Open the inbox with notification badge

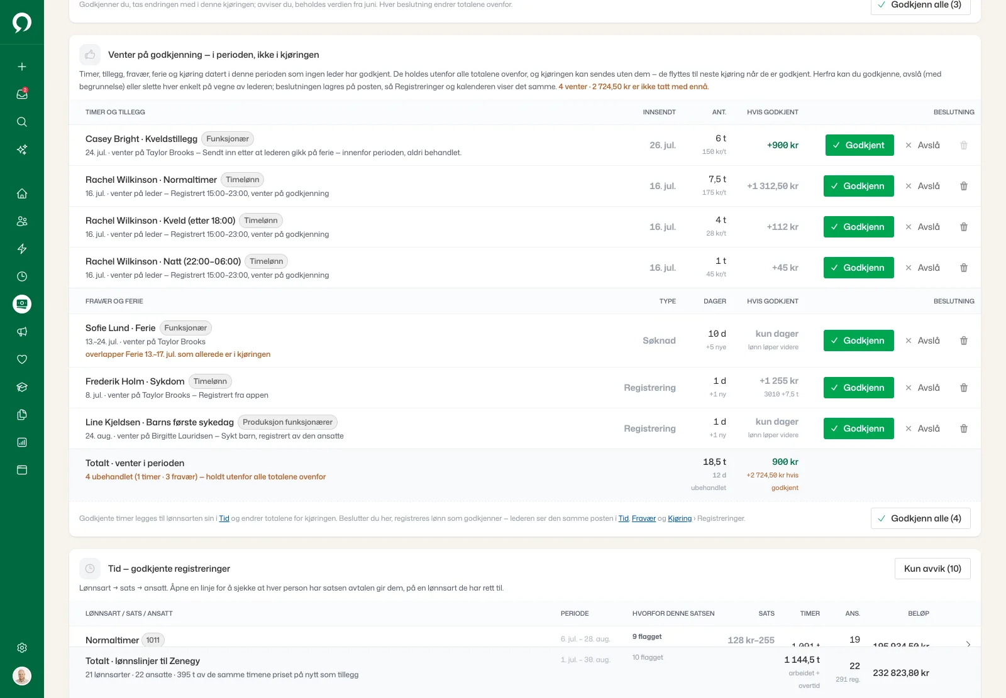[x=22, y=94]
